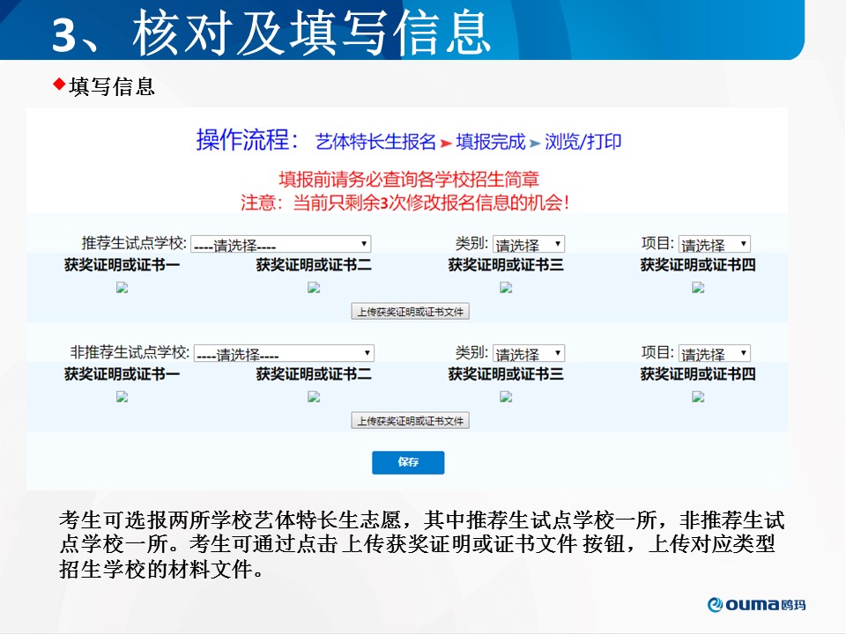Open the 项目 dropdown in the 非推荐生 row

(x=714, y=354)
